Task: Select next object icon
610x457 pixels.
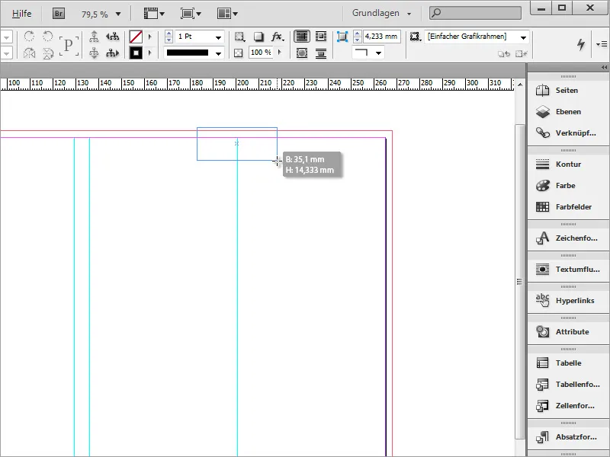Action: tap(113, 53)
